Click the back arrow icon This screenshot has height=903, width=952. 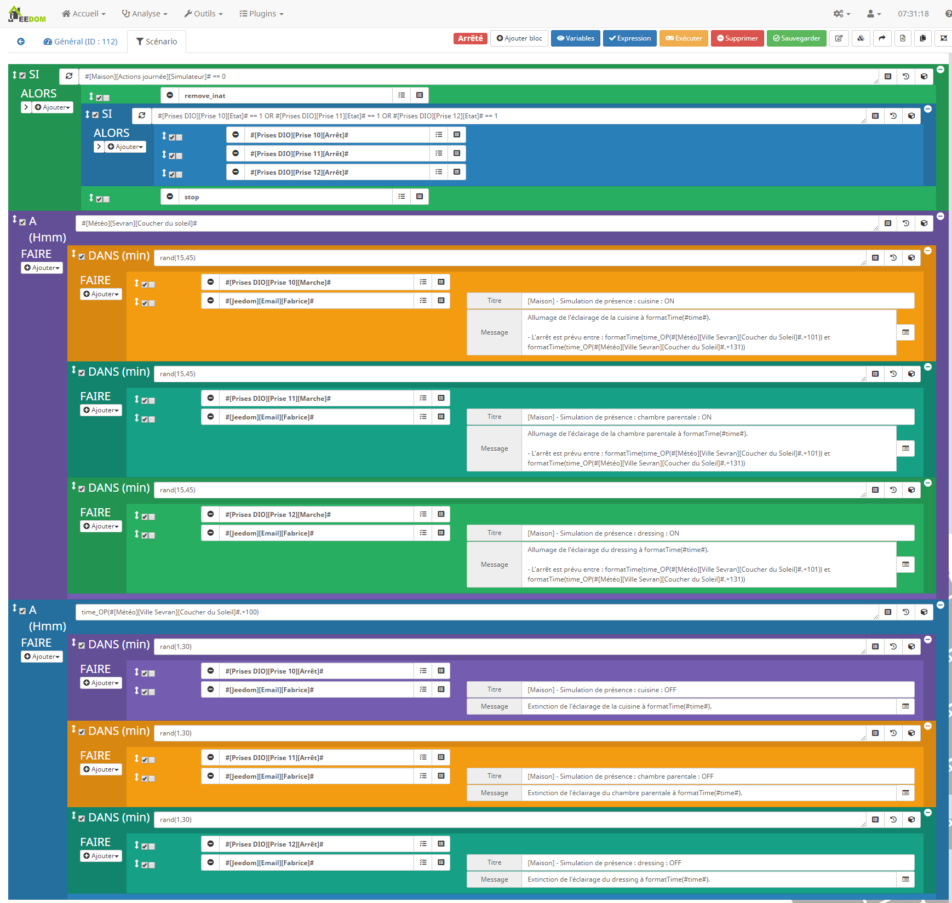click(21, 42)
